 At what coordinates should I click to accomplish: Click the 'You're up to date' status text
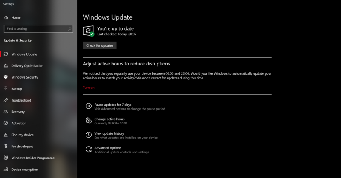point(116,28)
